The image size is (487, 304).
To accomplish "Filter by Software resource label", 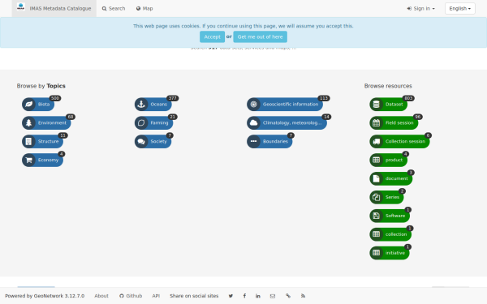I will click(395, 216).
